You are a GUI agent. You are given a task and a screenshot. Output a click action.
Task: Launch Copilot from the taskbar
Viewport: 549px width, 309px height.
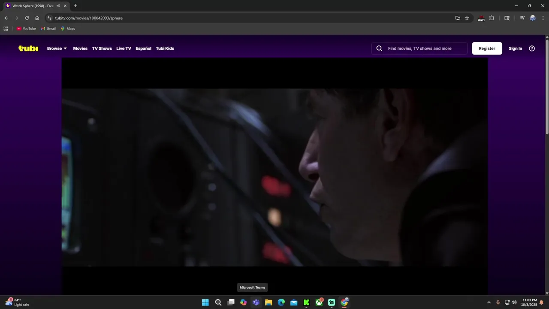(243, 303)
